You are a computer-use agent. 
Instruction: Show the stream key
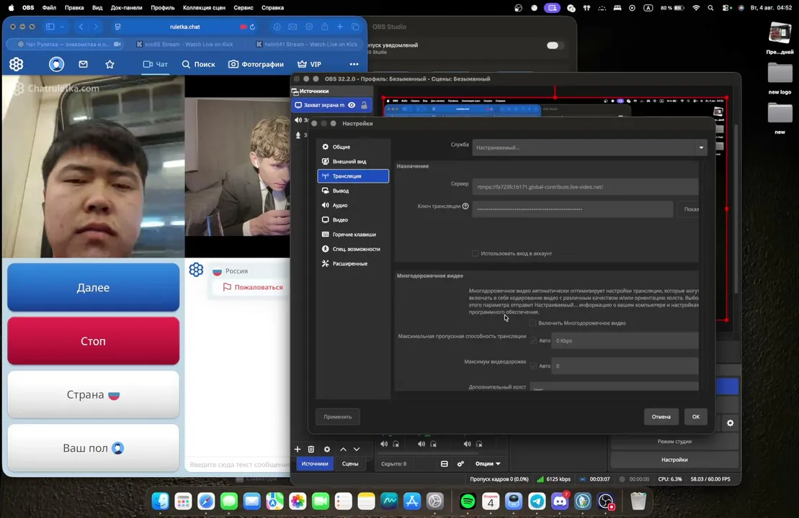688,209
